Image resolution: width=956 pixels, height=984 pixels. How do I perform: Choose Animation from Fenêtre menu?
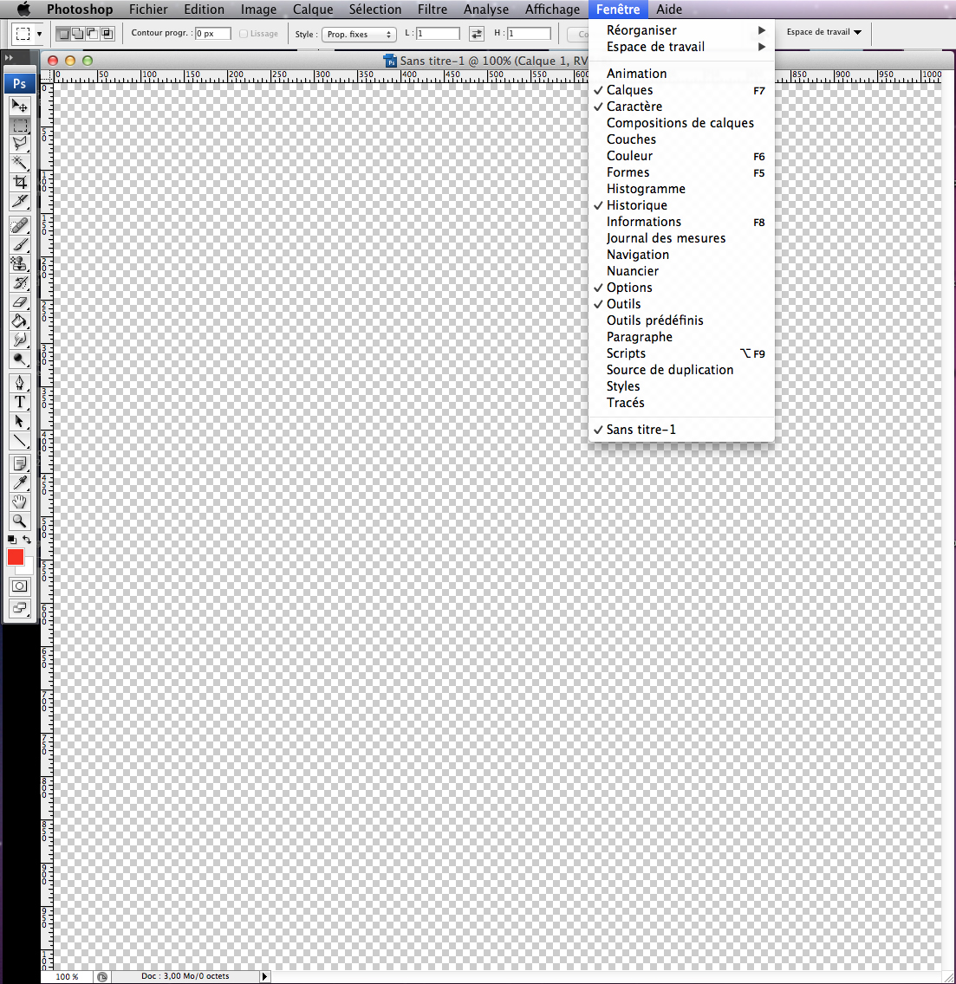tap(681, 74)
